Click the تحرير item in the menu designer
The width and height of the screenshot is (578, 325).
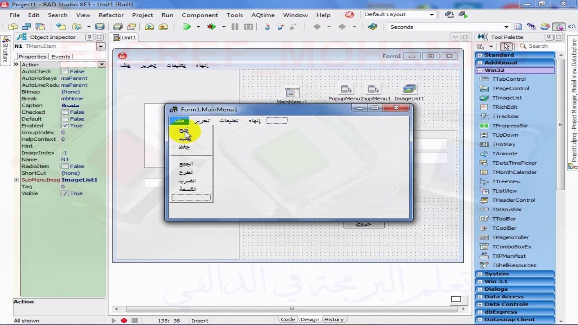click(202, 121)
